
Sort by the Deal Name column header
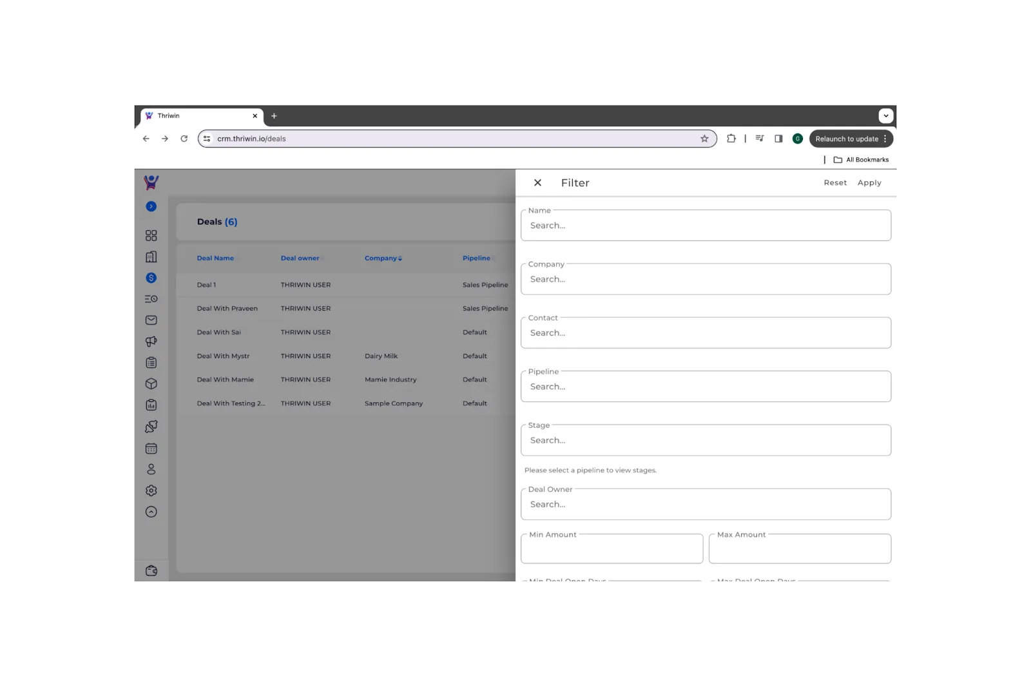click(215, 258)
